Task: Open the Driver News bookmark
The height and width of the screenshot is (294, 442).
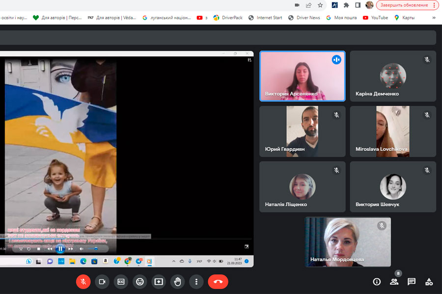Action: coord(304,18)
